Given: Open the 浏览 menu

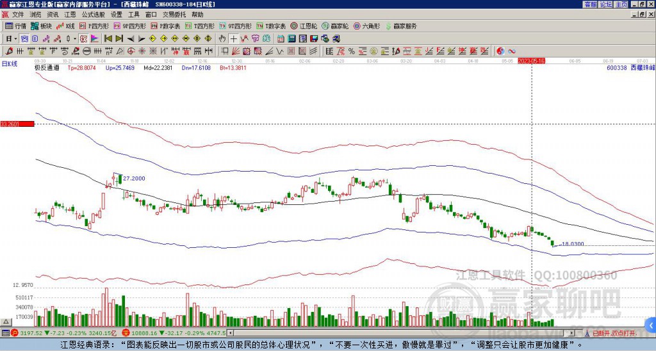Looking at the screenshot, I should click(x=36, y=15).
